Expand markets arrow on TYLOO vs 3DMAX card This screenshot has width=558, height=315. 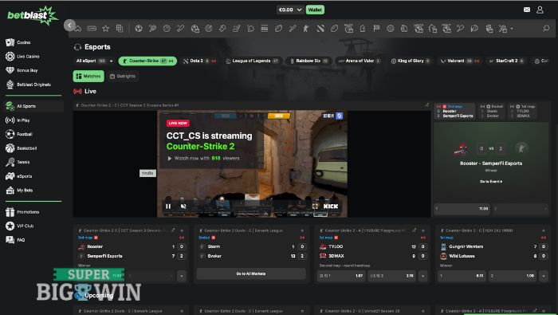pos(423,276)
